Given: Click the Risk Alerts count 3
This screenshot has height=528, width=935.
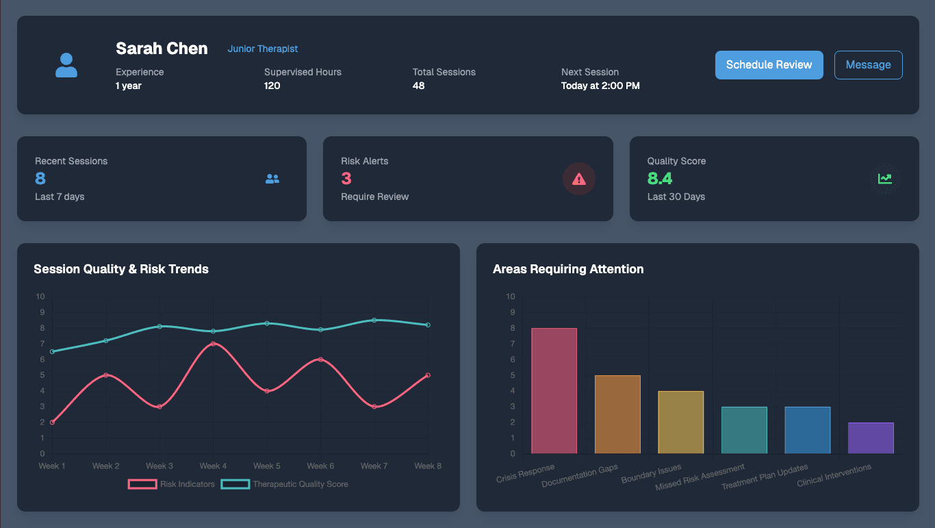Looking at the screenshot, I should [x=346, y=179].
